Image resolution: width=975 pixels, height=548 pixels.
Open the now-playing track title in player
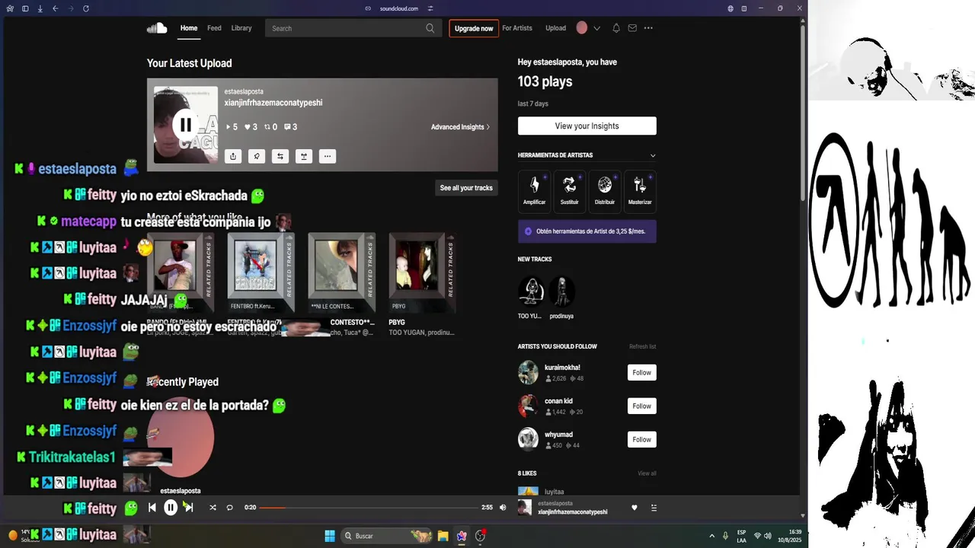(573, 512)
